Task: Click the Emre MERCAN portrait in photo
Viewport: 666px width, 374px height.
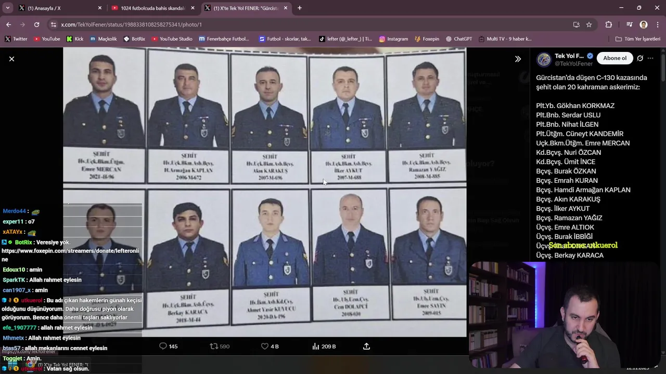Action: [x=104, y=98]
